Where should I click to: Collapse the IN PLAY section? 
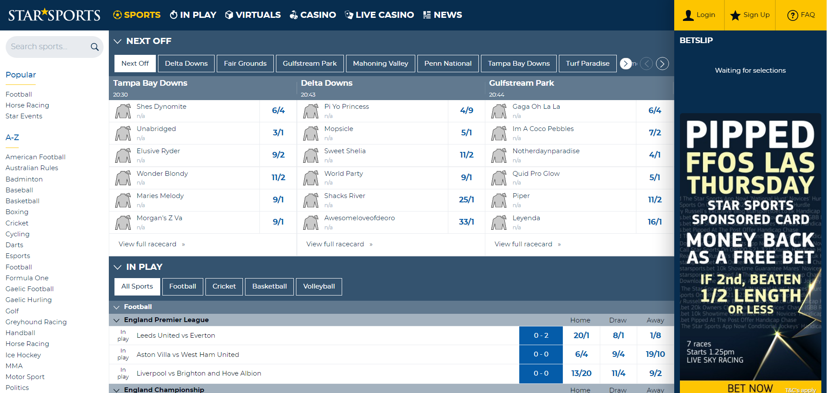118,267
